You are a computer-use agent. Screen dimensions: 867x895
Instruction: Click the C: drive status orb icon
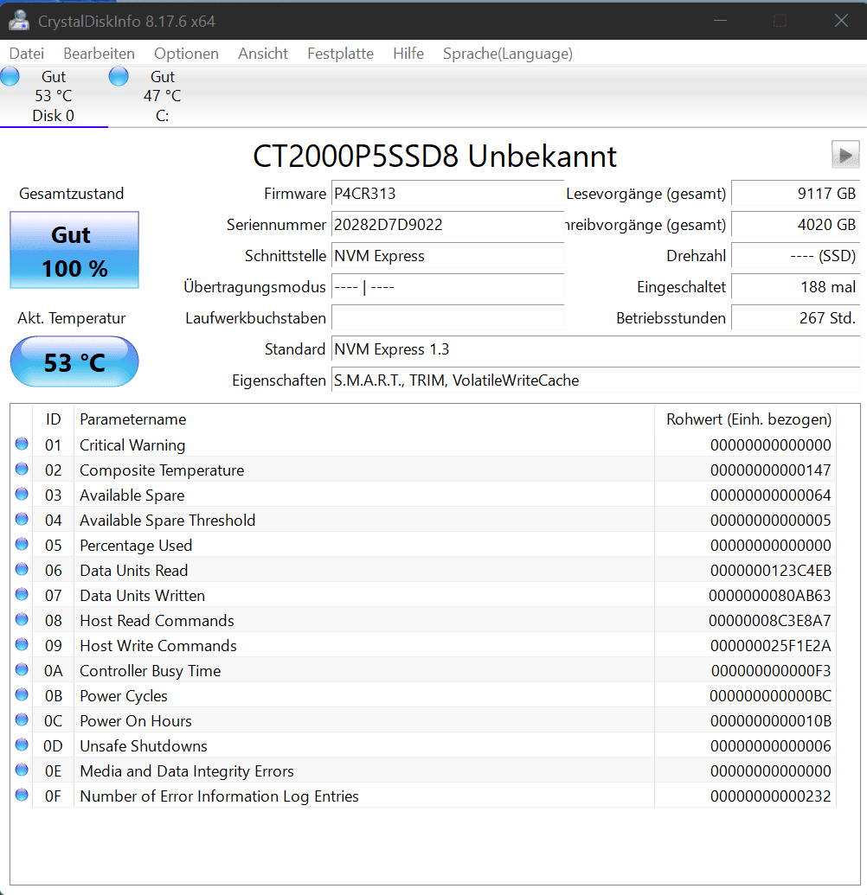coord(119,76)
